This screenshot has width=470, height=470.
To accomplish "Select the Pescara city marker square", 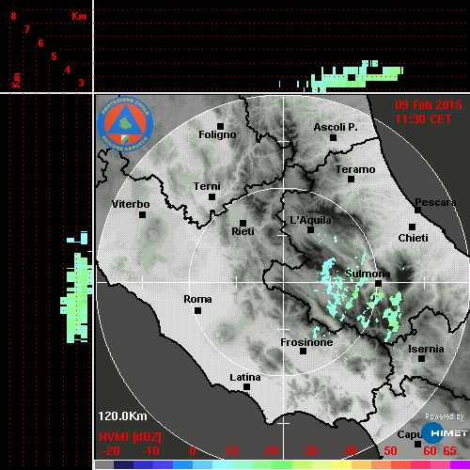I will click(417, 210).
